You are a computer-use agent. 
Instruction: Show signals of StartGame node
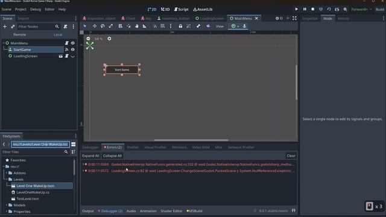point(66,49)
